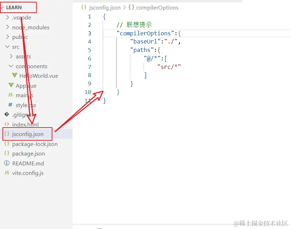Click line number 6 in the gutter
Viewport: 290px width, 229px height.
(x=90, y=59)
